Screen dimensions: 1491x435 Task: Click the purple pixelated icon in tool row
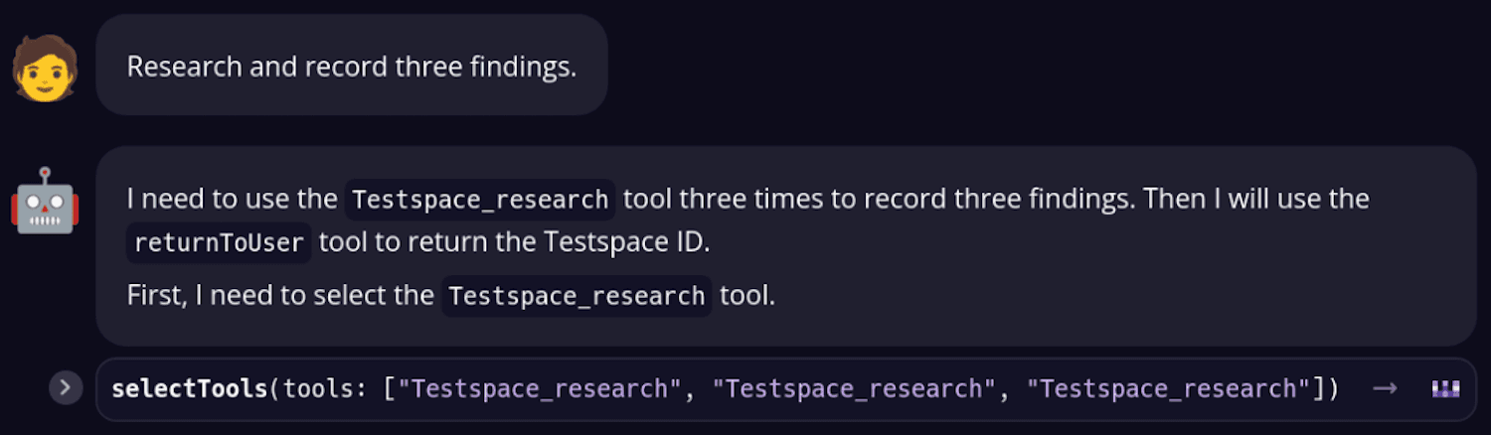click(1445, 388)
